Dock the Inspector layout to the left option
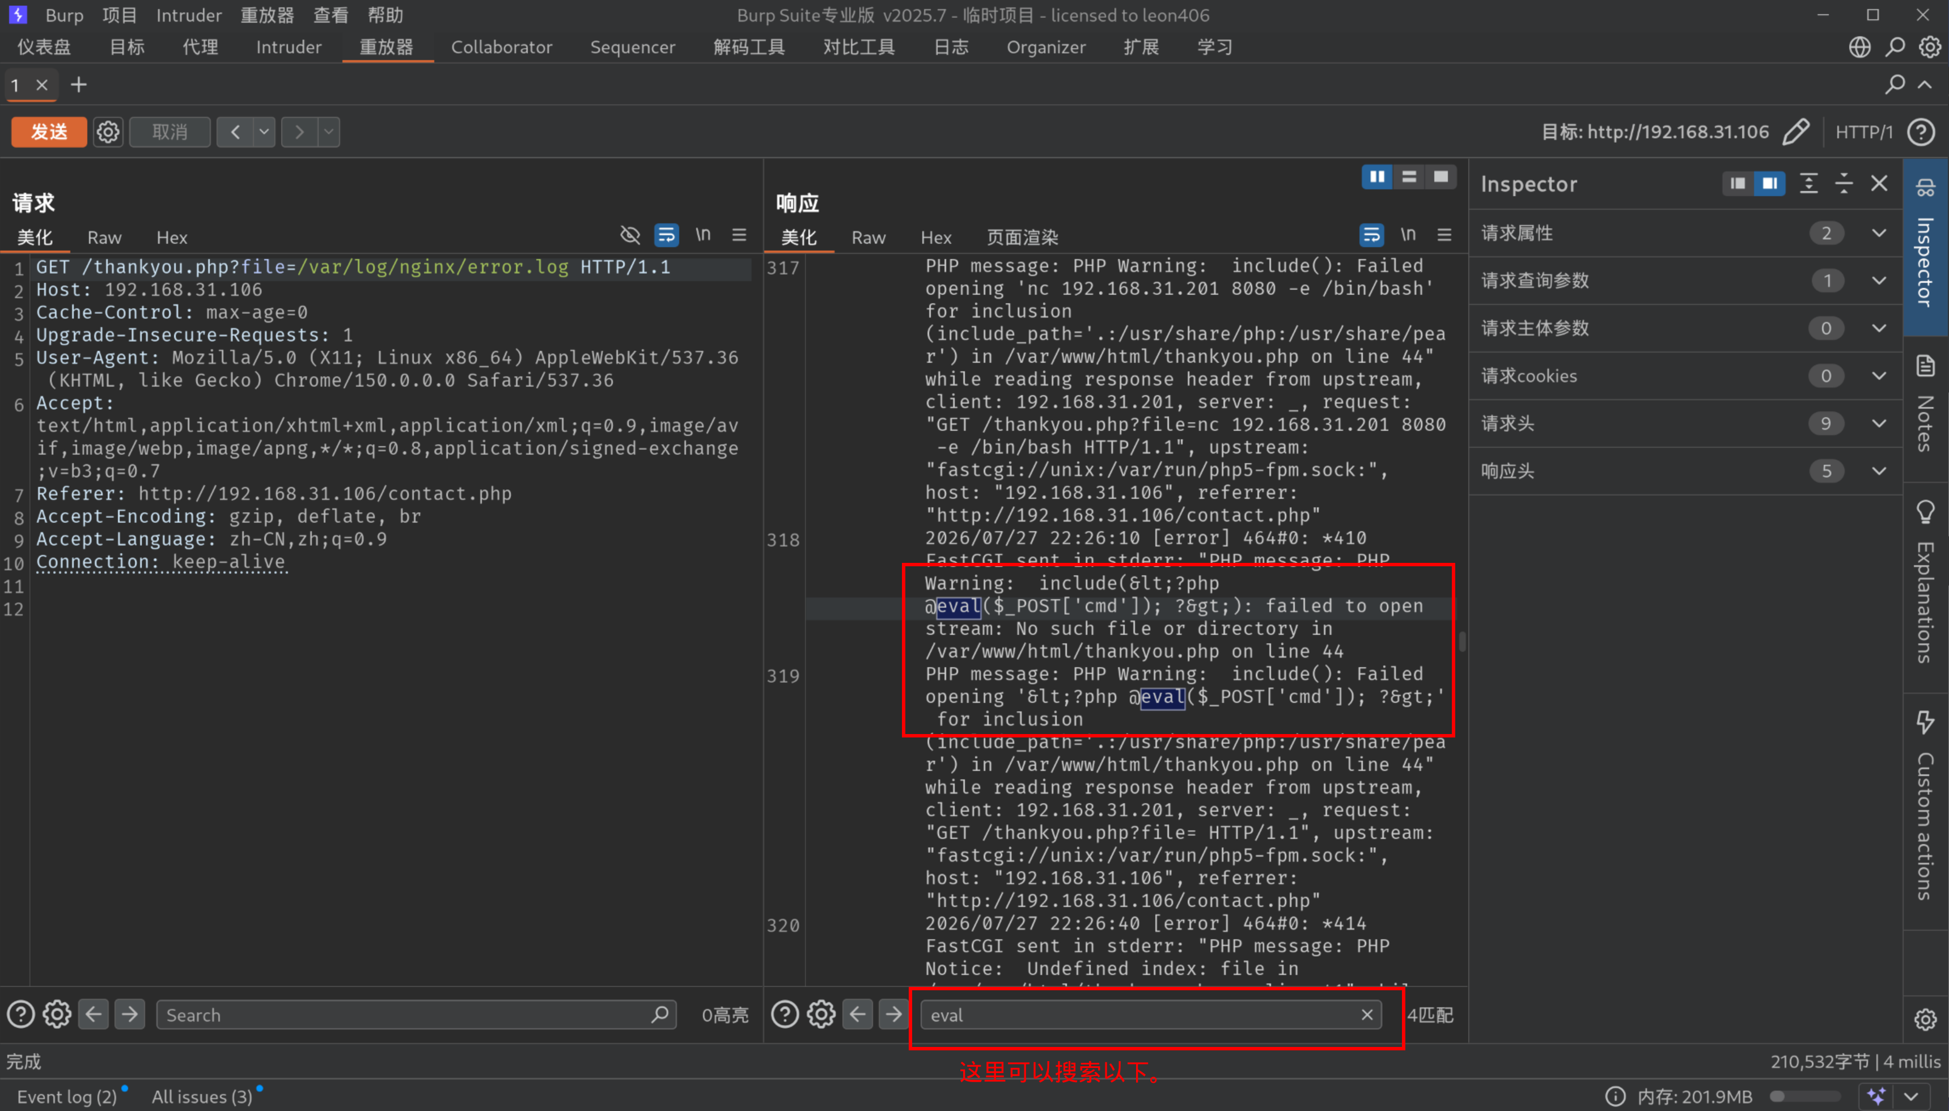1949x1111 pixels. point(1738,183)
